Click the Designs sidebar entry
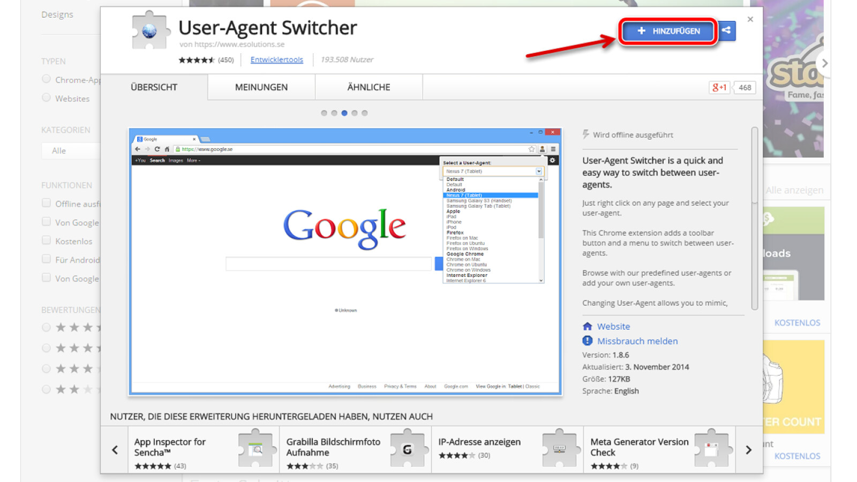 coord(57,14)
